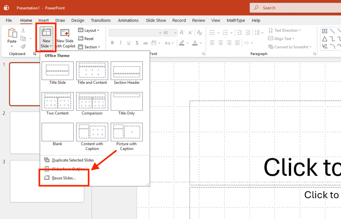The height and width of the screenshot is (219, 341).
Task: Toggle text Shadow
Action: 137,43
